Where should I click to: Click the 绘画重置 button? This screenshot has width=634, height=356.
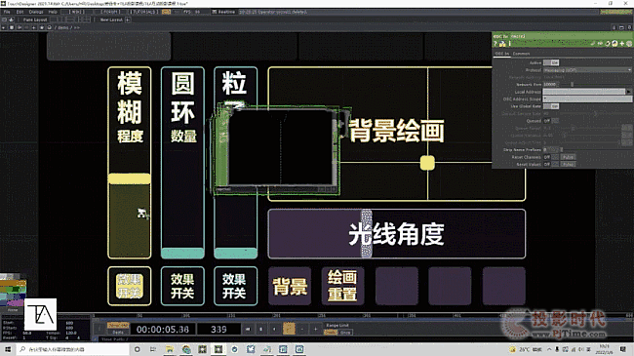coord(342,286)
